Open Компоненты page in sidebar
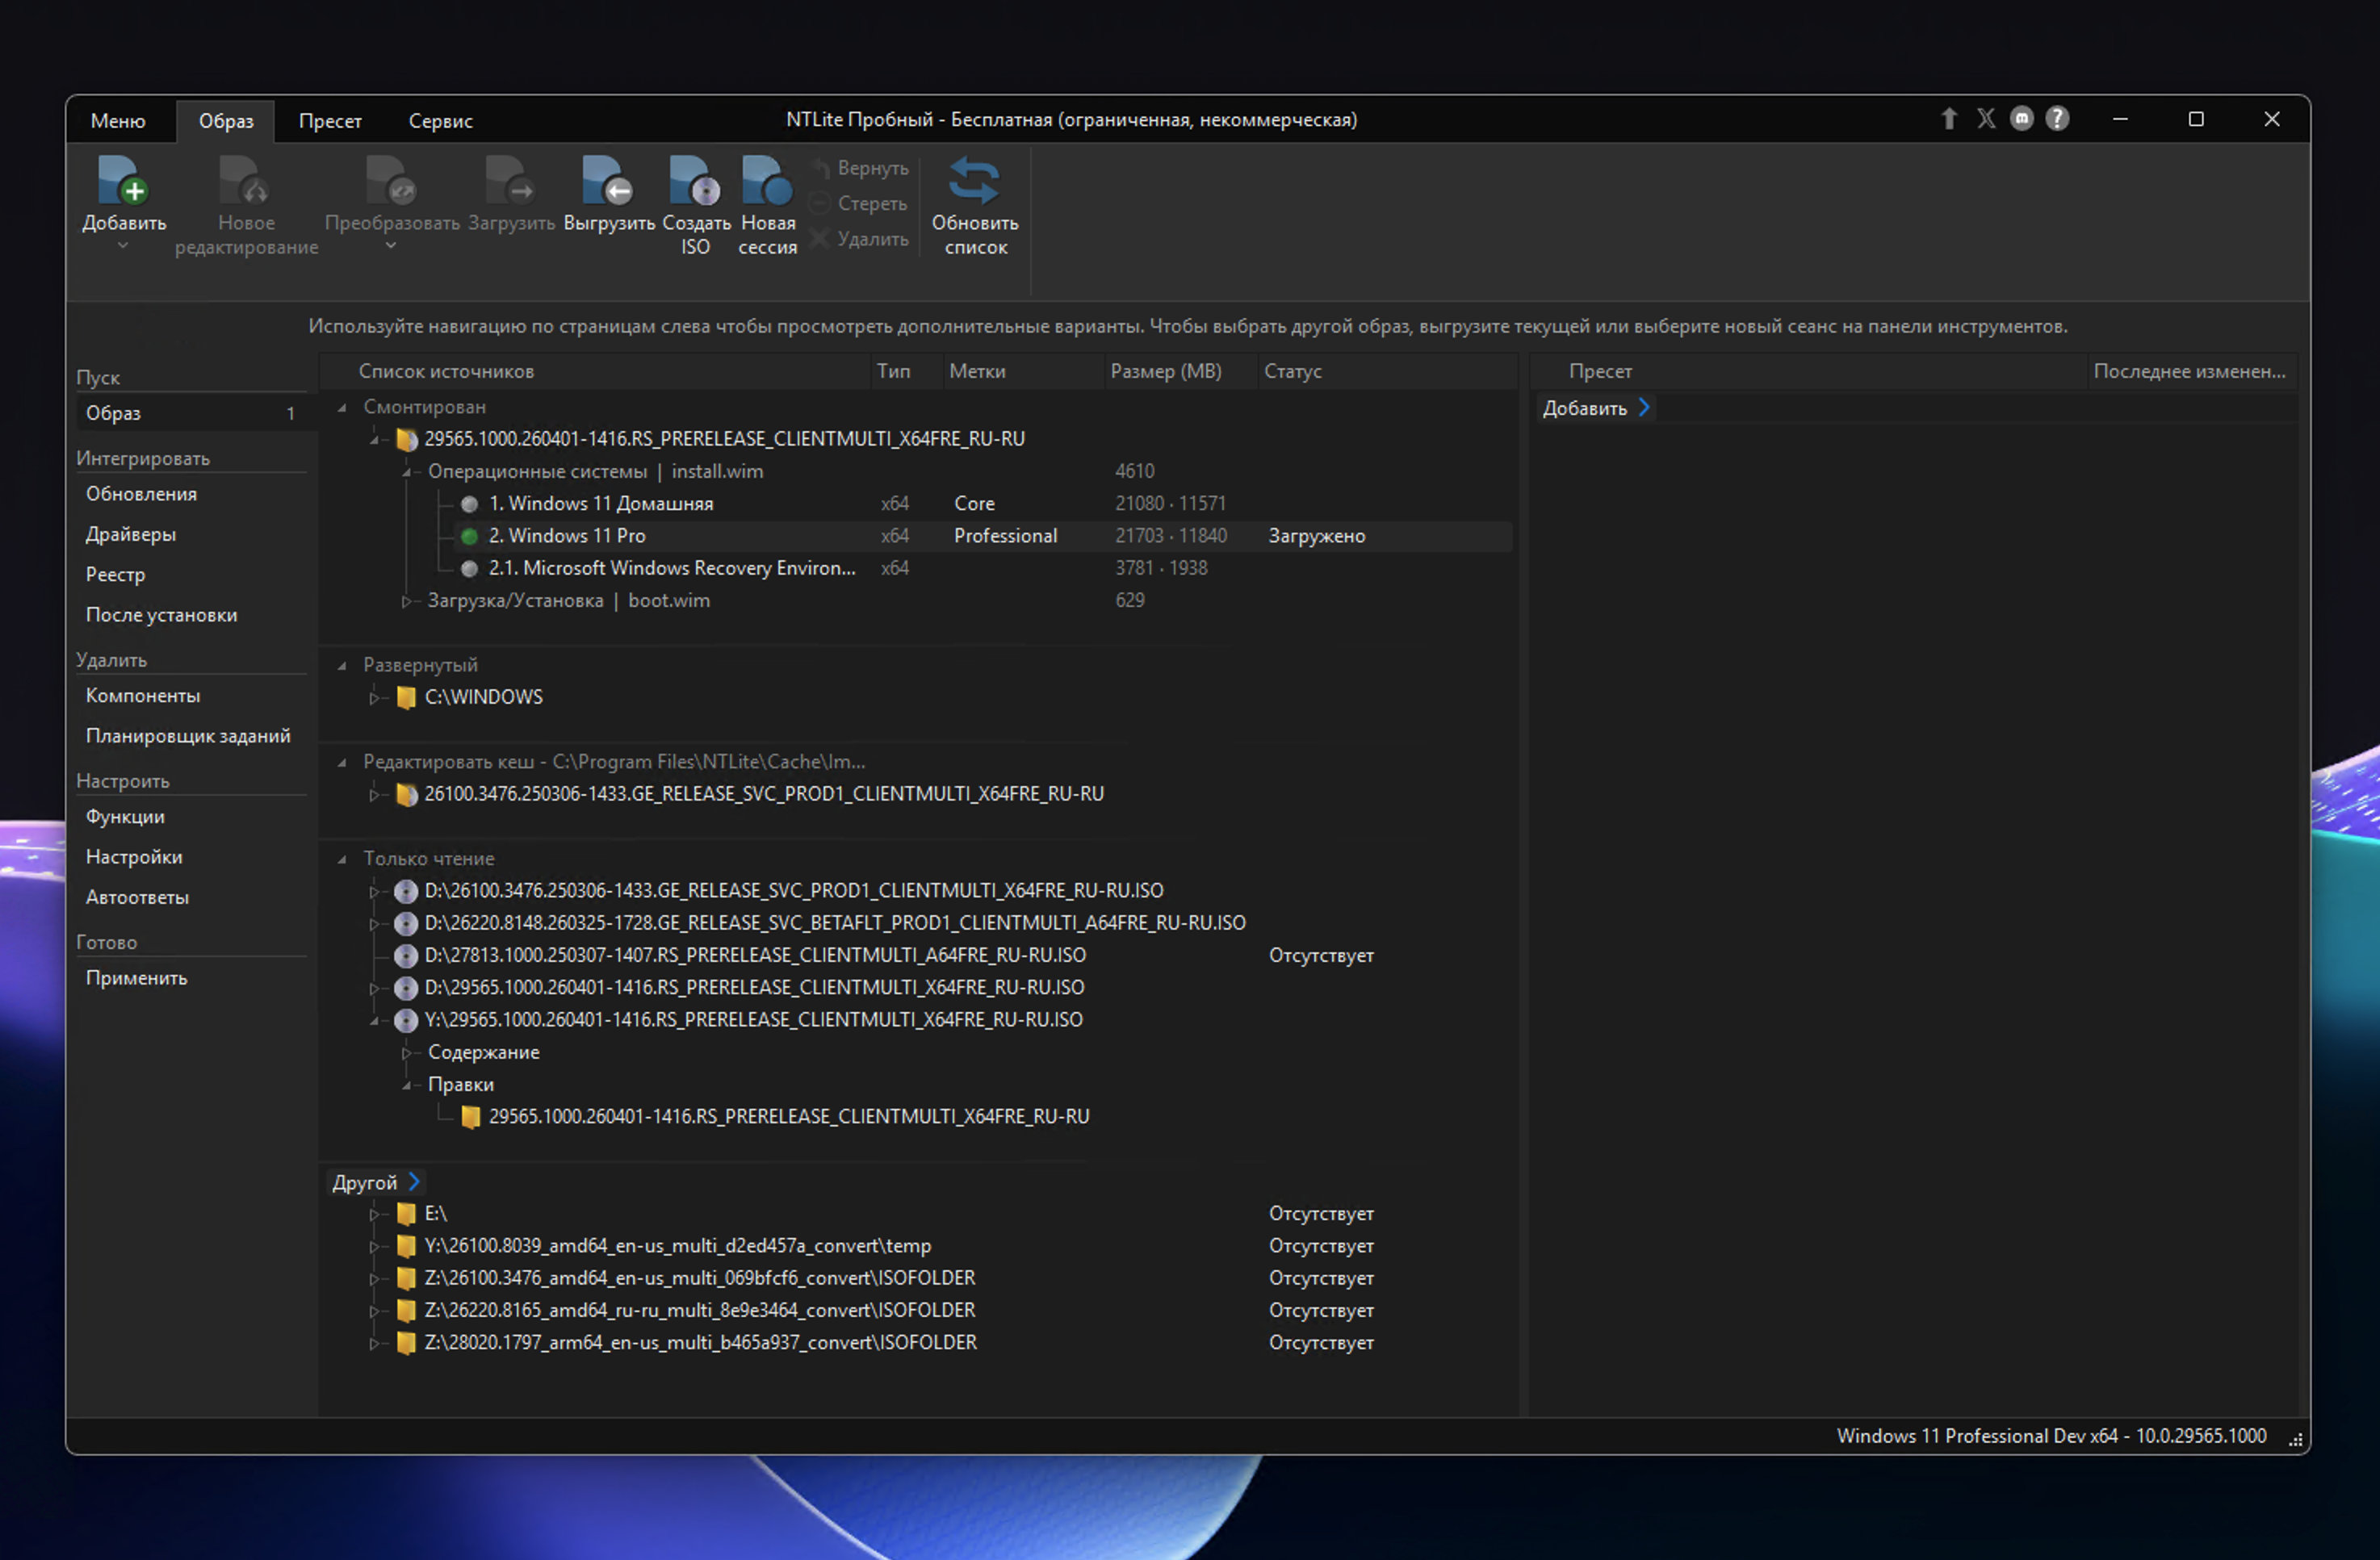This screenshot has height=1560, width=2380. [x=143, y=696]
